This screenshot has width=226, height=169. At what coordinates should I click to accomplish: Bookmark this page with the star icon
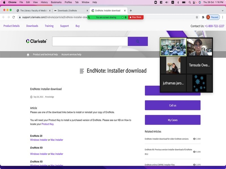click(x=197, y=17)
